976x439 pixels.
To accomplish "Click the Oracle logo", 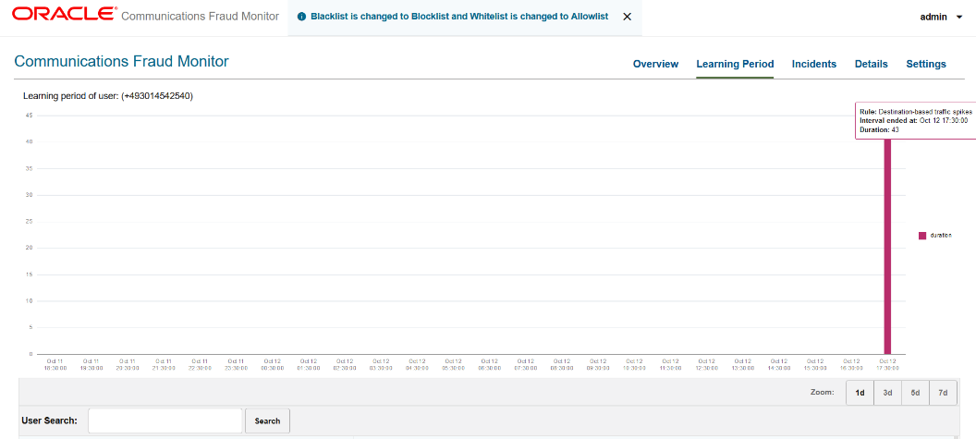I will [64, 14].
